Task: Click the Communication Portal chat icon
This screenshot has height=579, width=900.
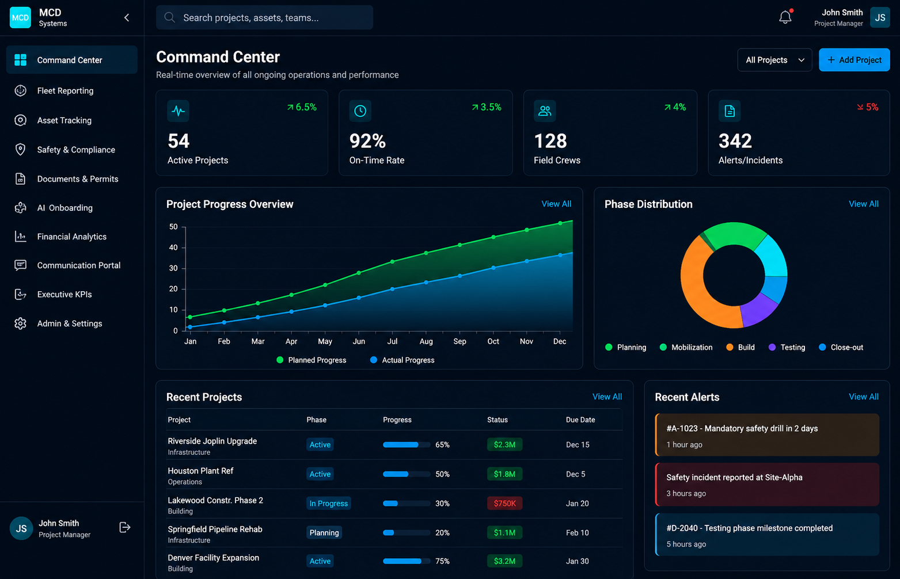Action: click(x=21, y=265)
